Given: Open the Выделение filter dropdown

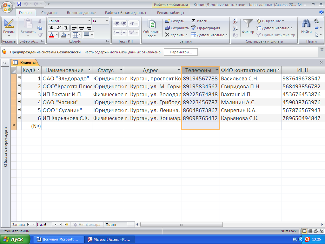Looking at the screenshot, I should [270, 21].
